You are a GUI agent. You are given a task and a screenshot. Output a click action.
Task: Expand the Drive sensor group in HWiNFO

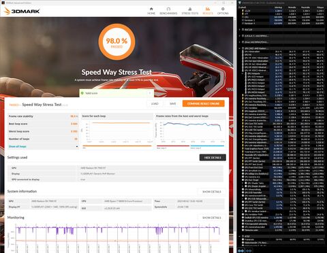pyautogui.click(x=240, y=42)
